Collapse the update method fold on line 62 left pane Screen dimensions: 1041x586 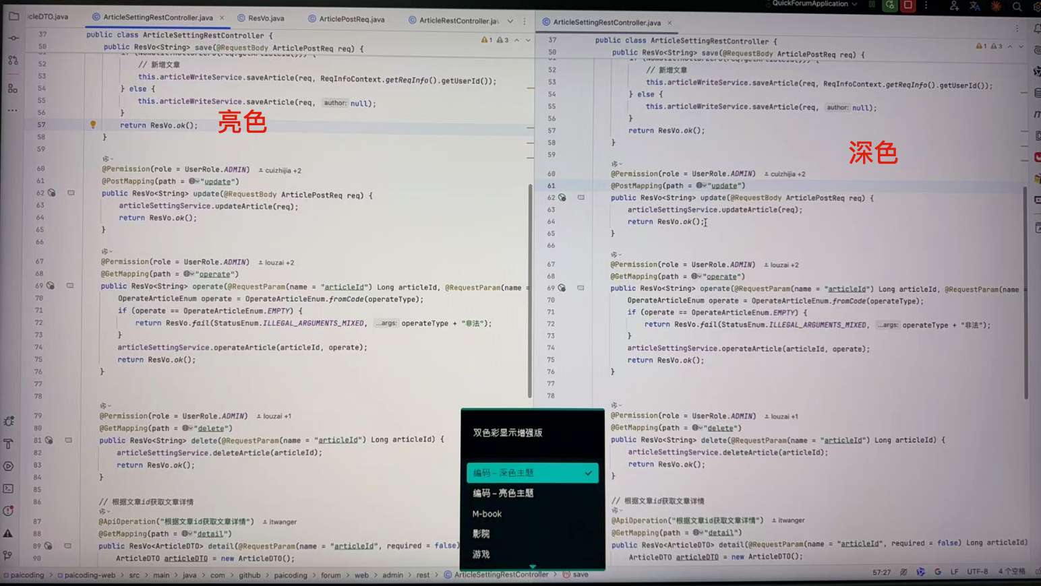(x=71, y=193)
